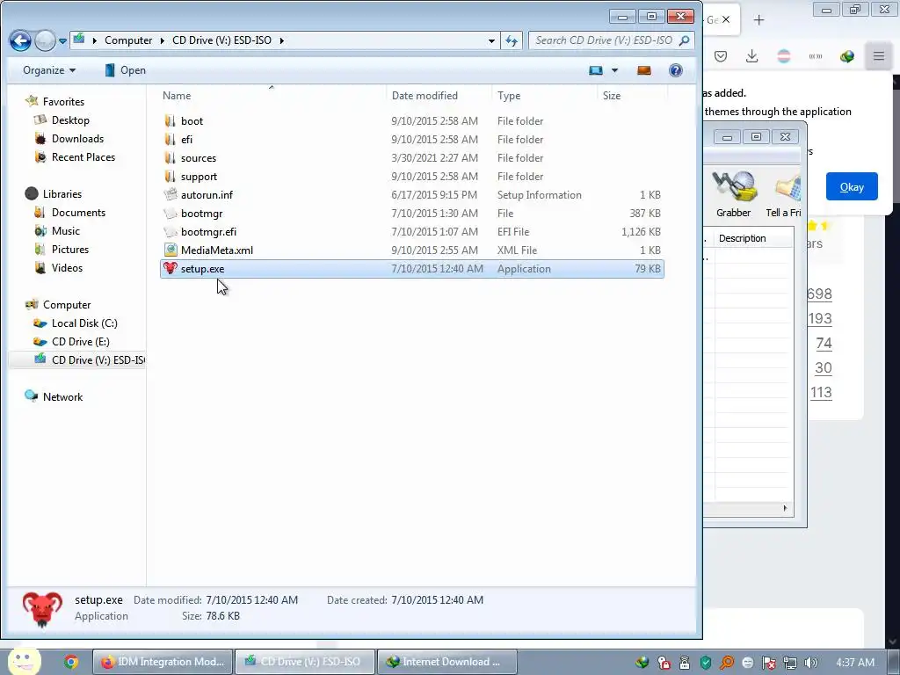
Task: Toggle the preview pane icon
Action: point(644,70)
